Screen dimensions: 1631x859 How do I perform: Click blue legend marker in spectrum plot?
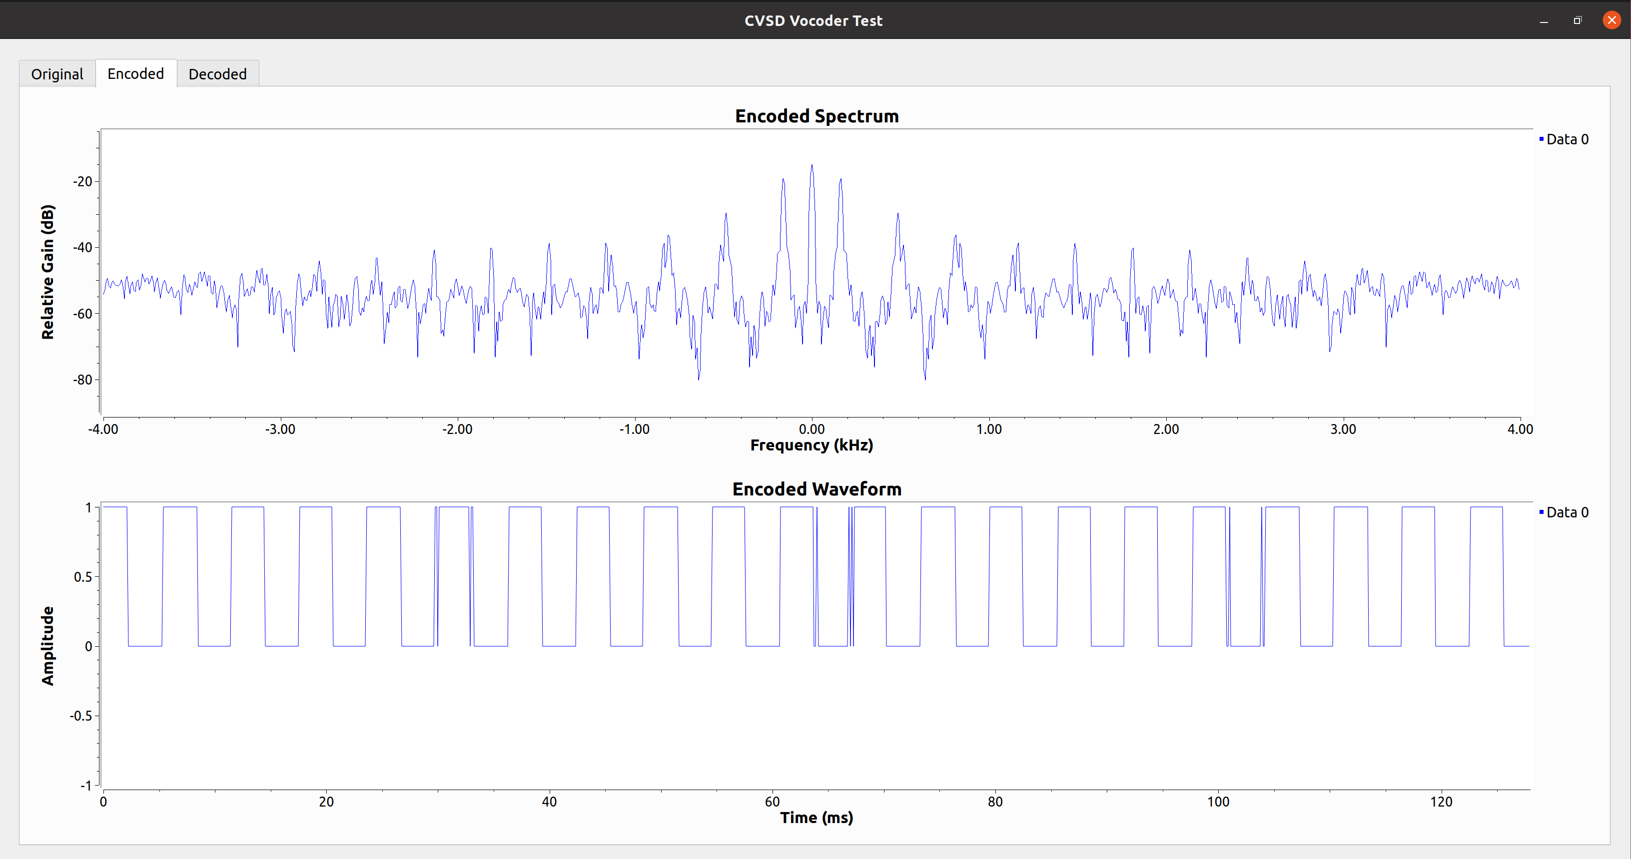(x=1541, y=139)
